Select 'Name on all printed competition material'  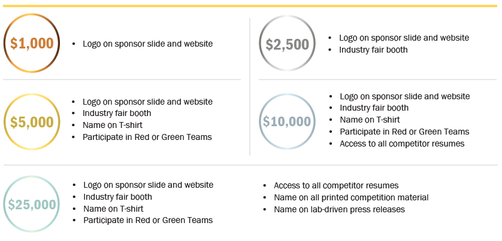(x=351, y=198)
